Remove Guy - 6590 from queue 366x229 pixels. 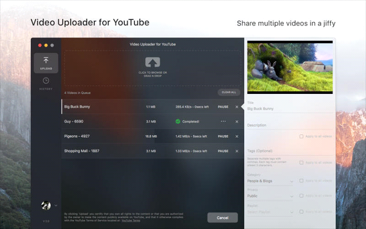point(237,122)
